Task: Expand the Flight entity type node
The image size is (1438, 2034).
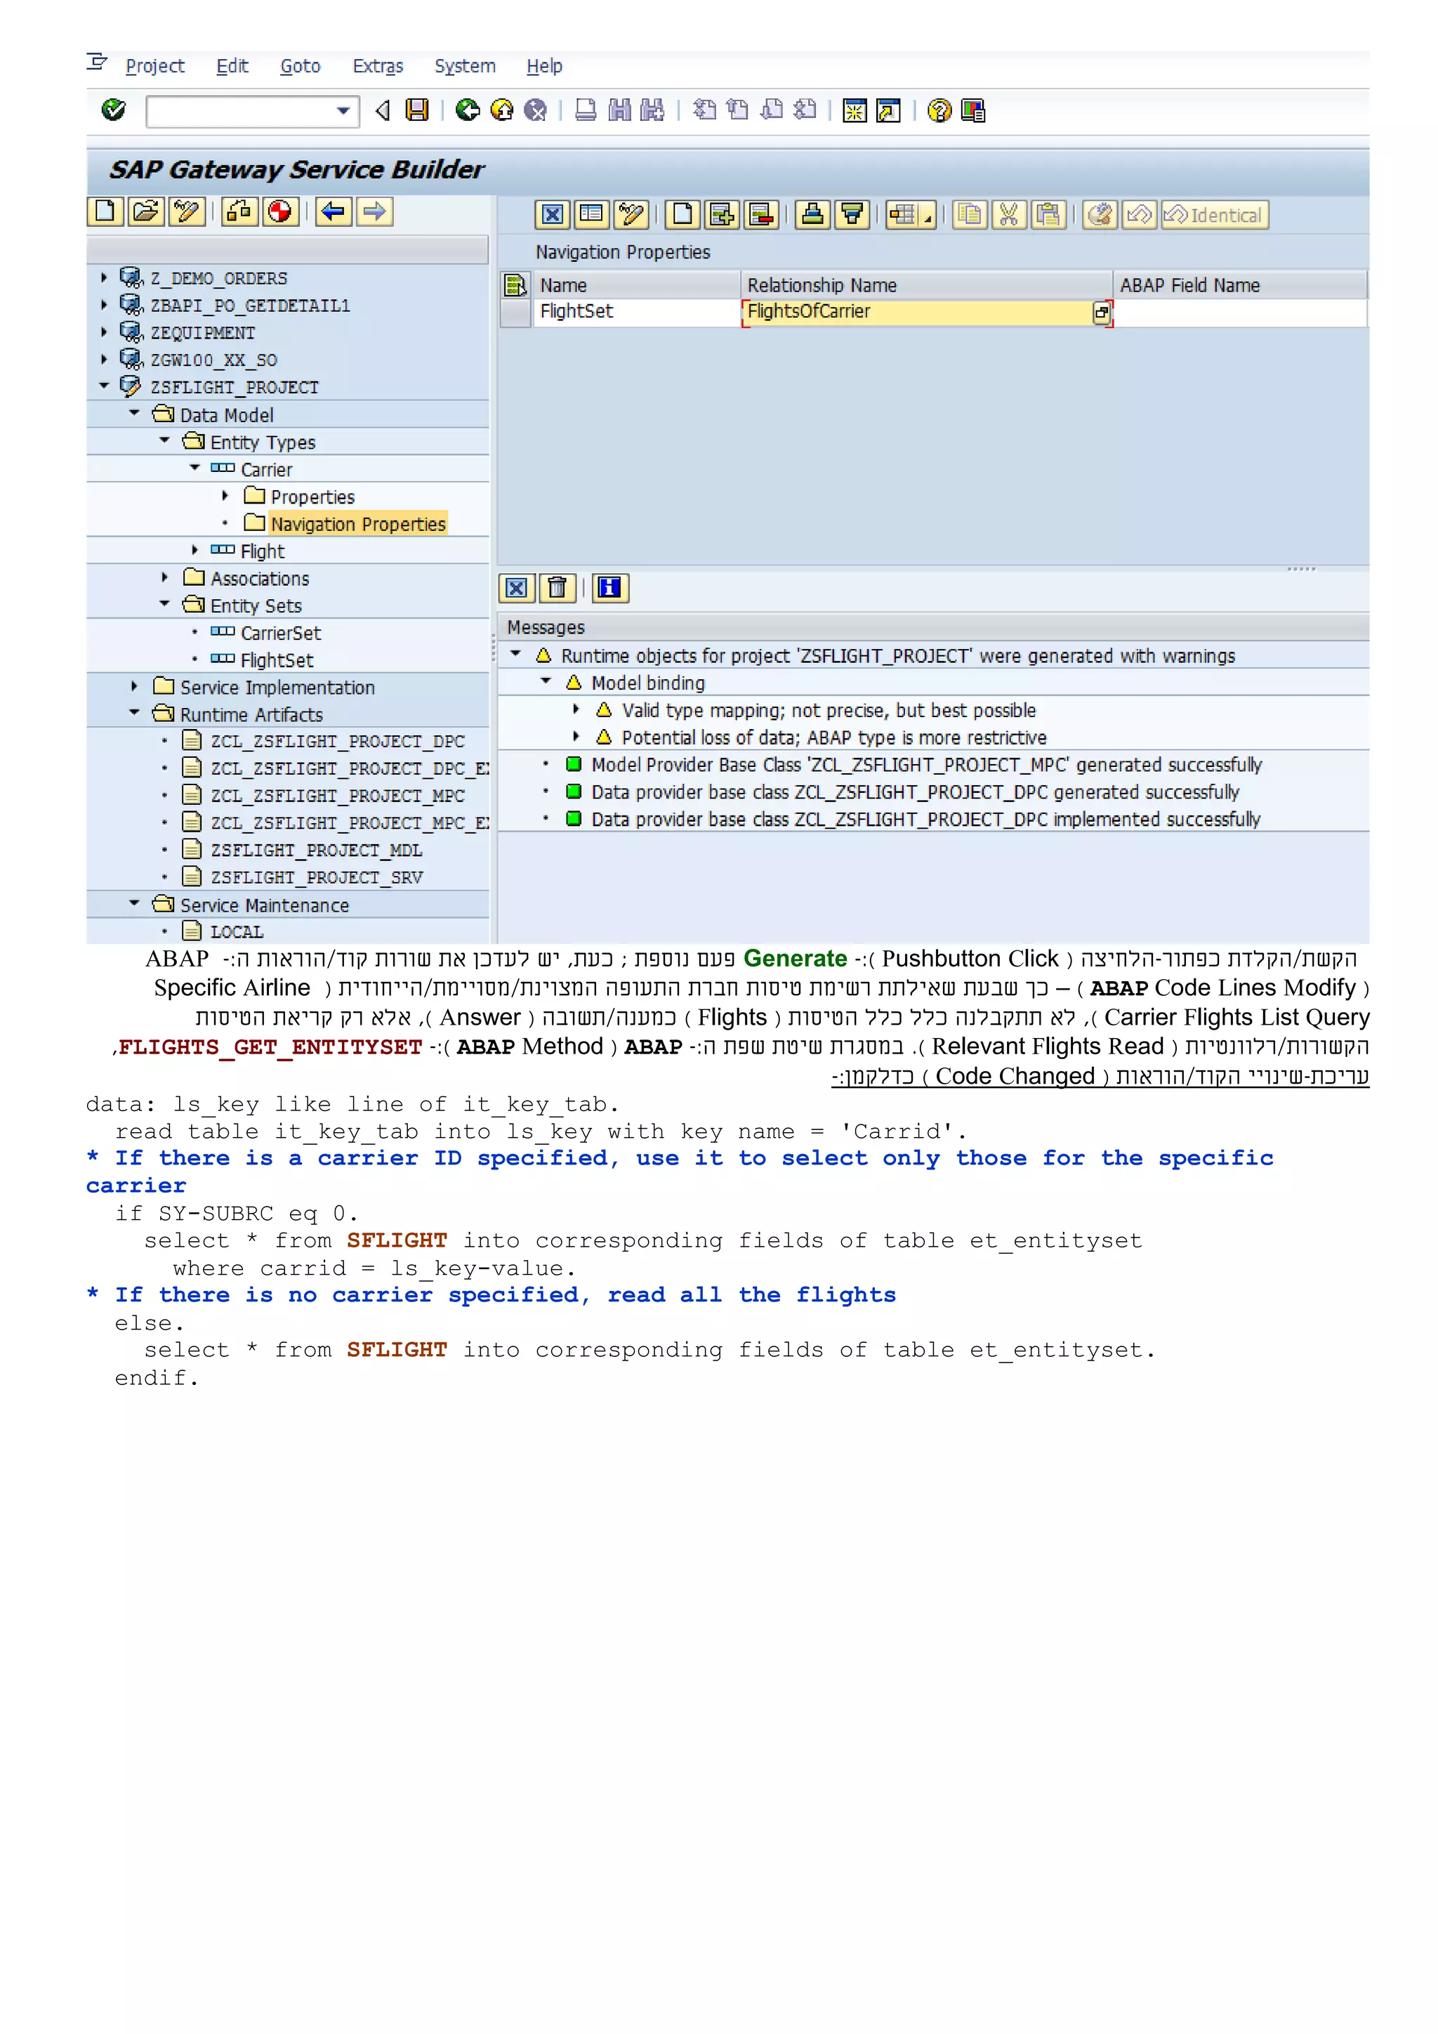Action: [194, 550]
